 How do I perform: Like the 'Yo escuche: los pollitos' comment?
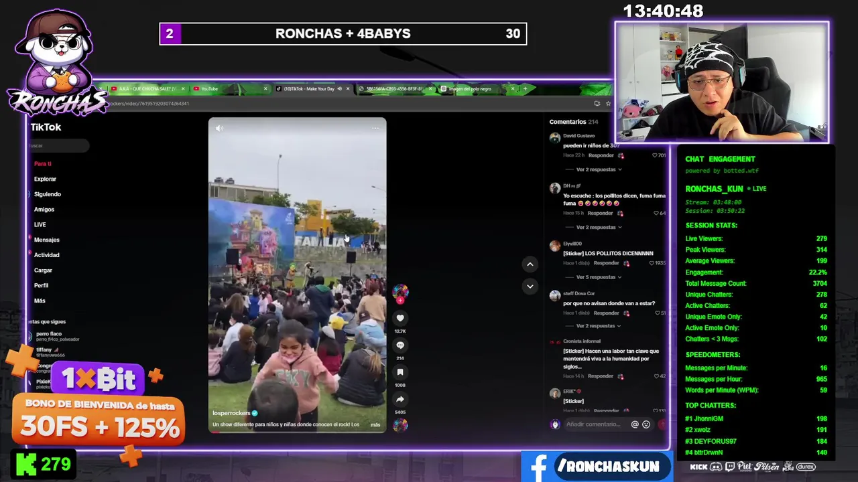coord(655,213)
